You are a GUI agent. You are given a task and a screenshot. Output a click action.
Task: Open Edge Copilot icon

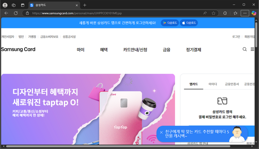click(x=254, y=13)
